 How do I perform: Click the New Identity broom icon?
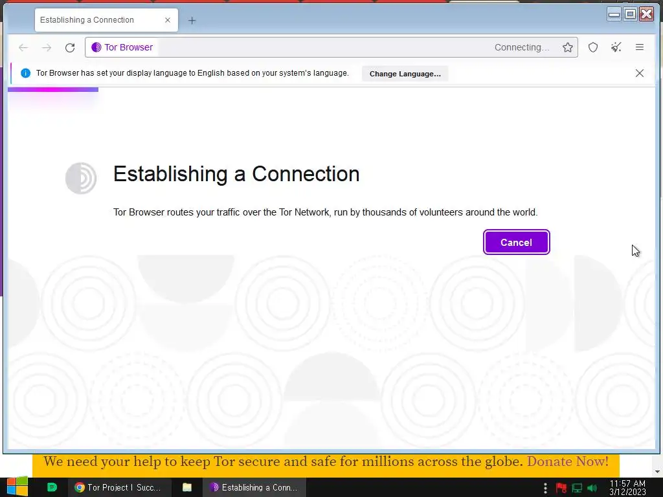pyautogui.click(x=616, y=47)
